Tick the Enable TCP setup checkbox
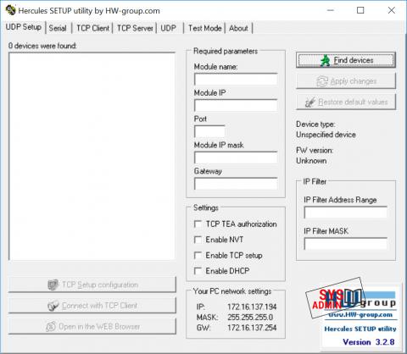This screenshot has width=407, height=354. click(198, 256)
